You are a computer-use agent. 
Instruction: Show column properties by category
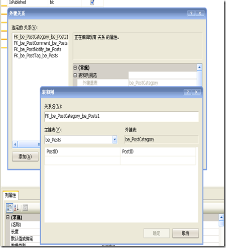pos(10,208)
